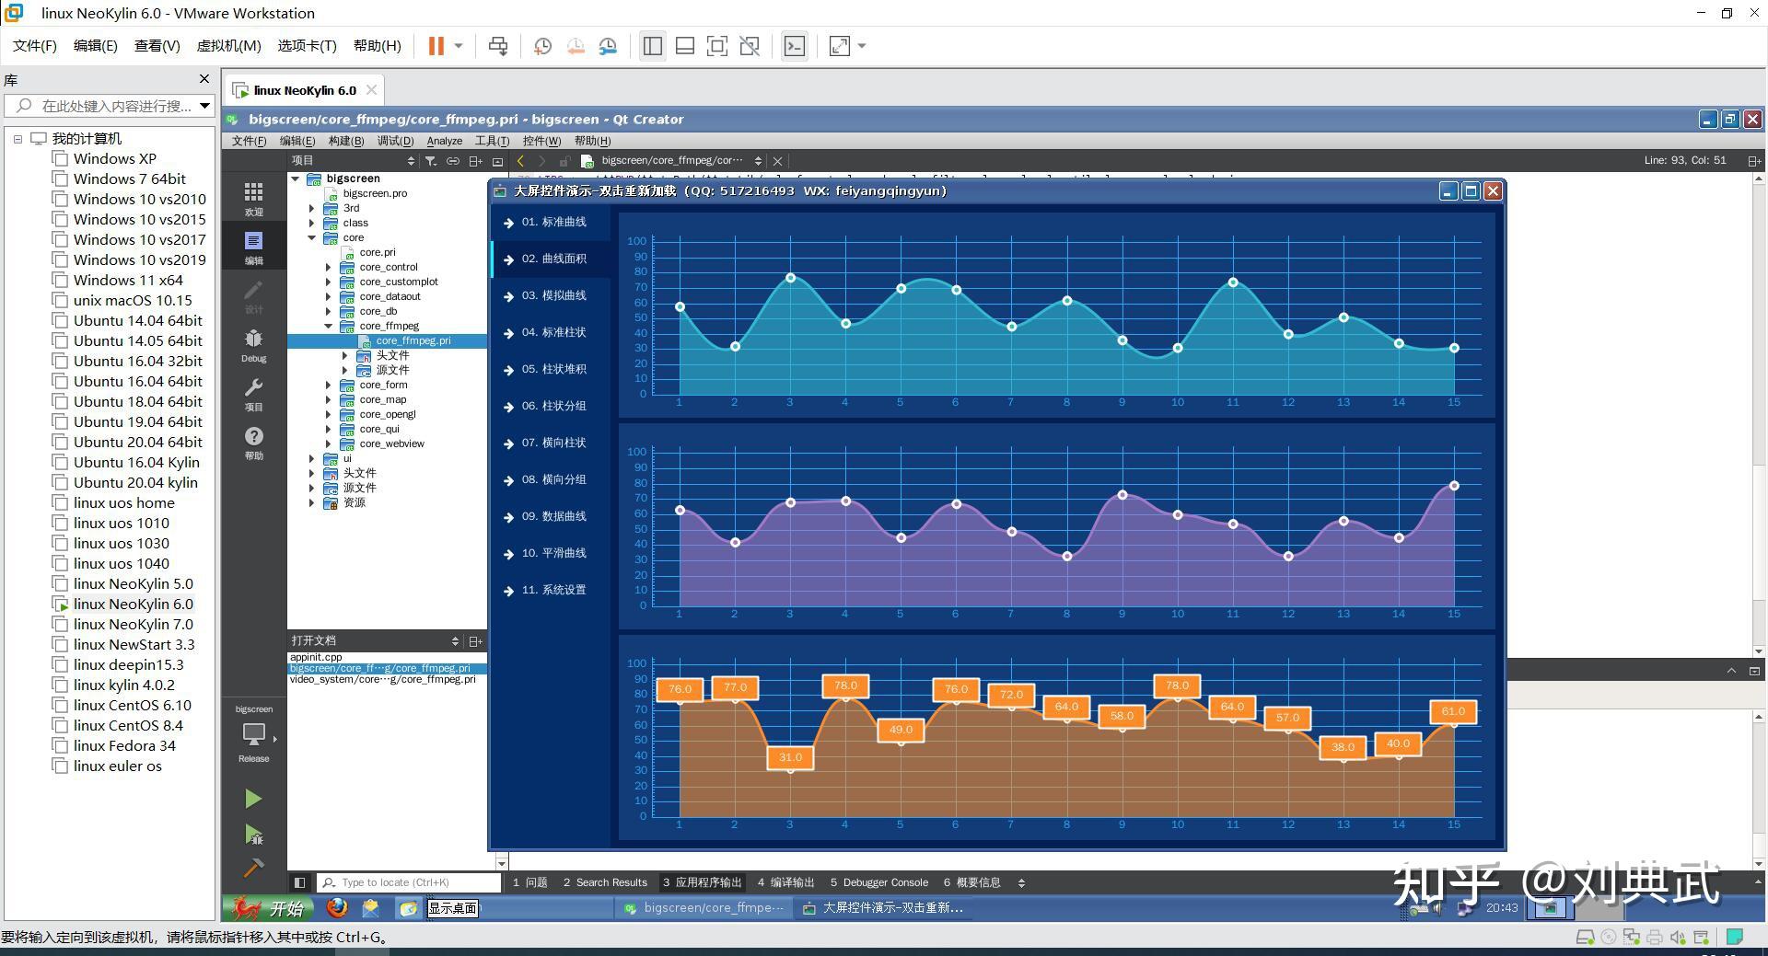Open the 帮助 help mode icon
This screenshot has width=1768, height=956.
tap(253, 443)
